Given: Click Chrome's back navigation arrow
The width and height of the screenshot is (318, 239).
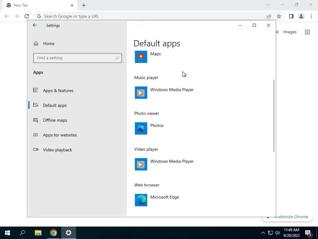Looking at the screenshot, I should 7,16.
